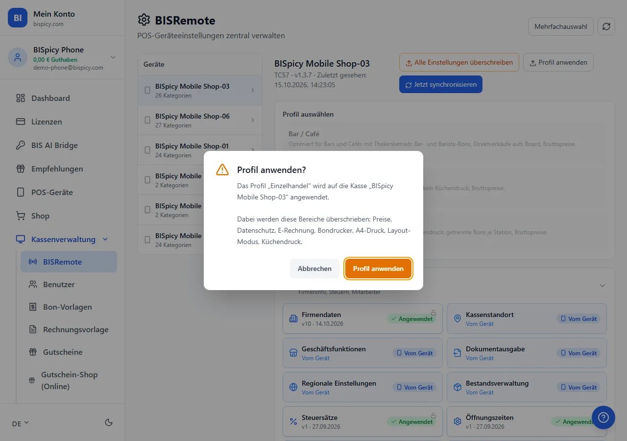Viewport: 627px width, 441px height.
Task: Go to Lizenzen in the sidebar
Action: point(62,122)
